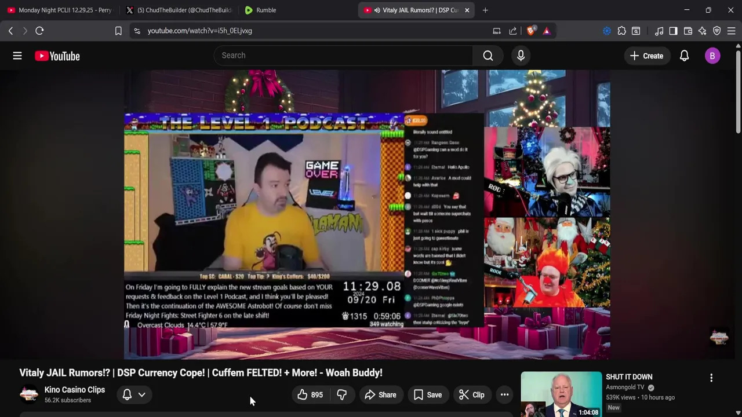Share this video
Viewport: 742px width, 417px height.
(380, 395)
